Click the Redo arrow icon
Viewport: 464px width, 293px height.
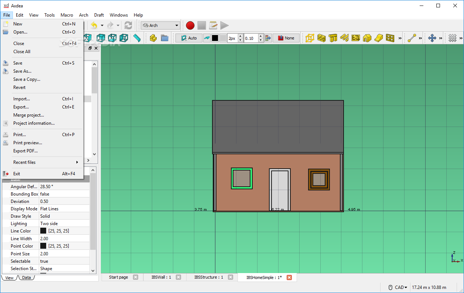pos(110,25)
